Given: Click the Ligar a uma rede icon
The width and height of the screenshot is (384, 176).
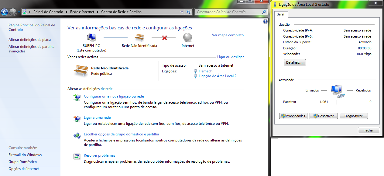Looking at the screenshot, I should click(77, 118).
